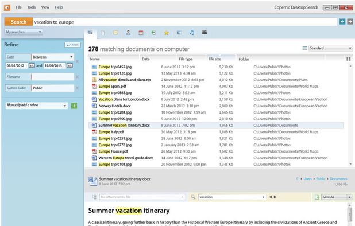
Task: Open the File menu
Action: click(19, 7)
